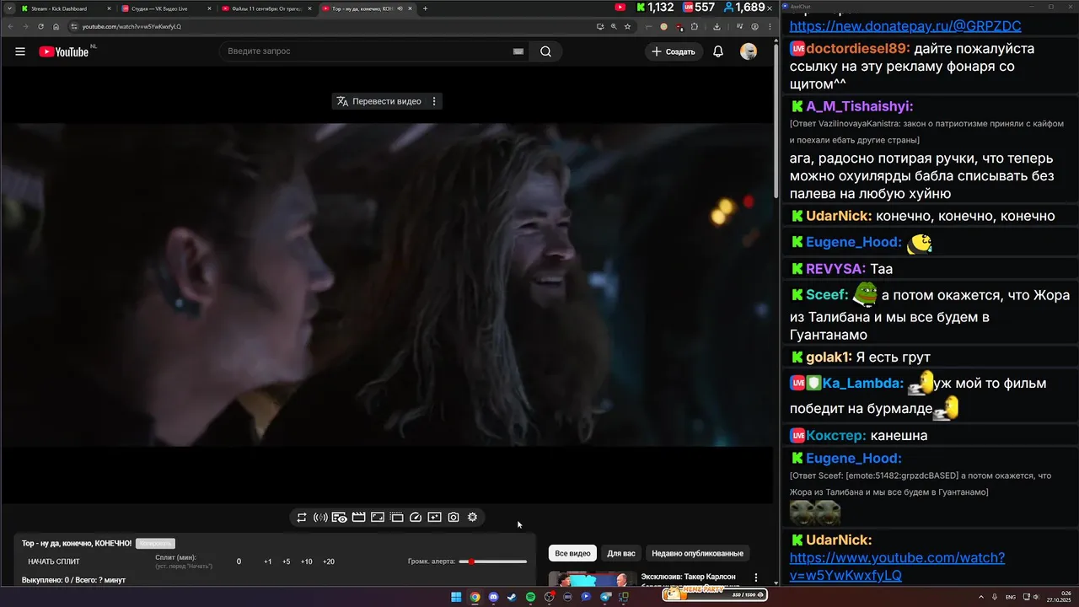Screen dimensions: 1079x607
Task: Bookmark this page with the star icon
Action: [627, 26]
